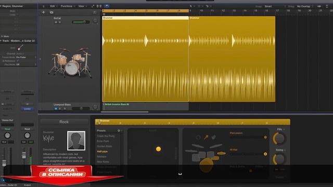Open the Edit menu in tracks area
This screenshot has width=333, height=187.
54,6
